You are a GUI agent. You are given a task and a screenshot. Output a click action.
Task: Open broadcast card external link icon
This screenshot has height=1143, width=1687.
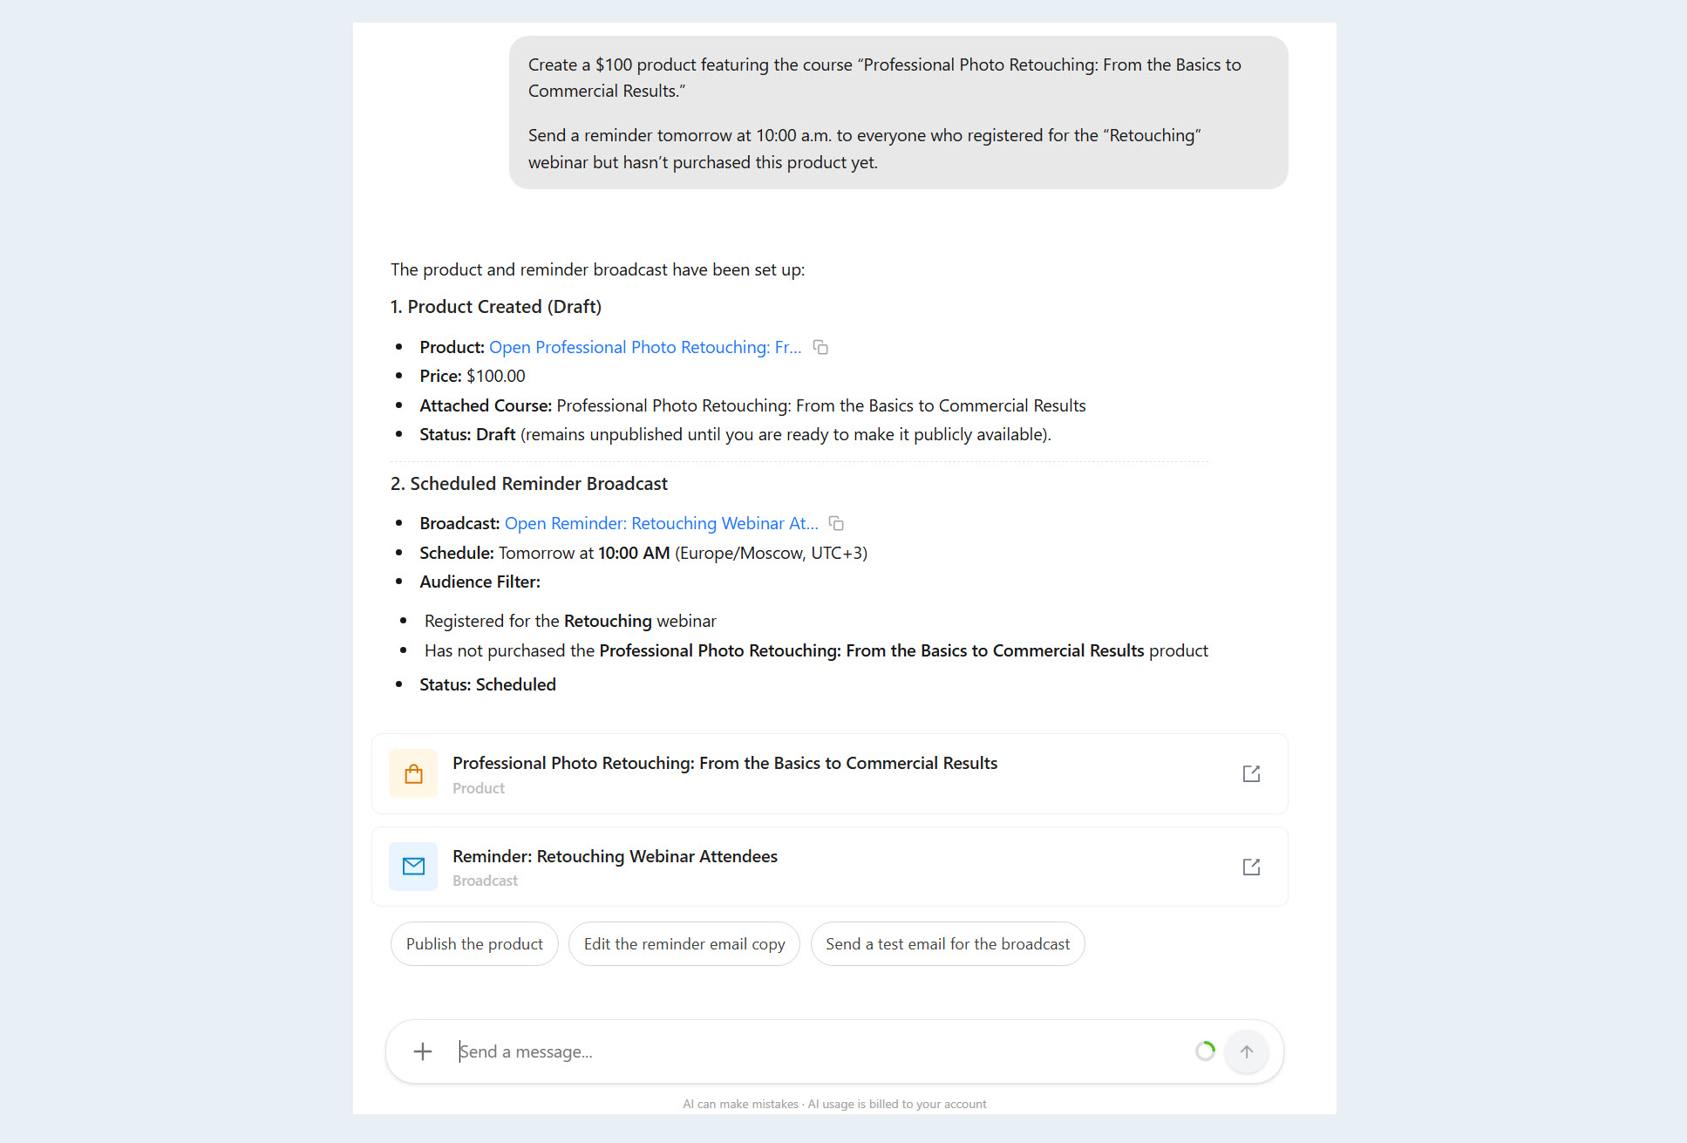click(1251, 867)
